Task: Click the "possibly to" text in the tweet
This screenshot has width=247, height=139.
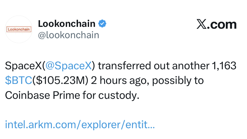Action: coord(178,81)
